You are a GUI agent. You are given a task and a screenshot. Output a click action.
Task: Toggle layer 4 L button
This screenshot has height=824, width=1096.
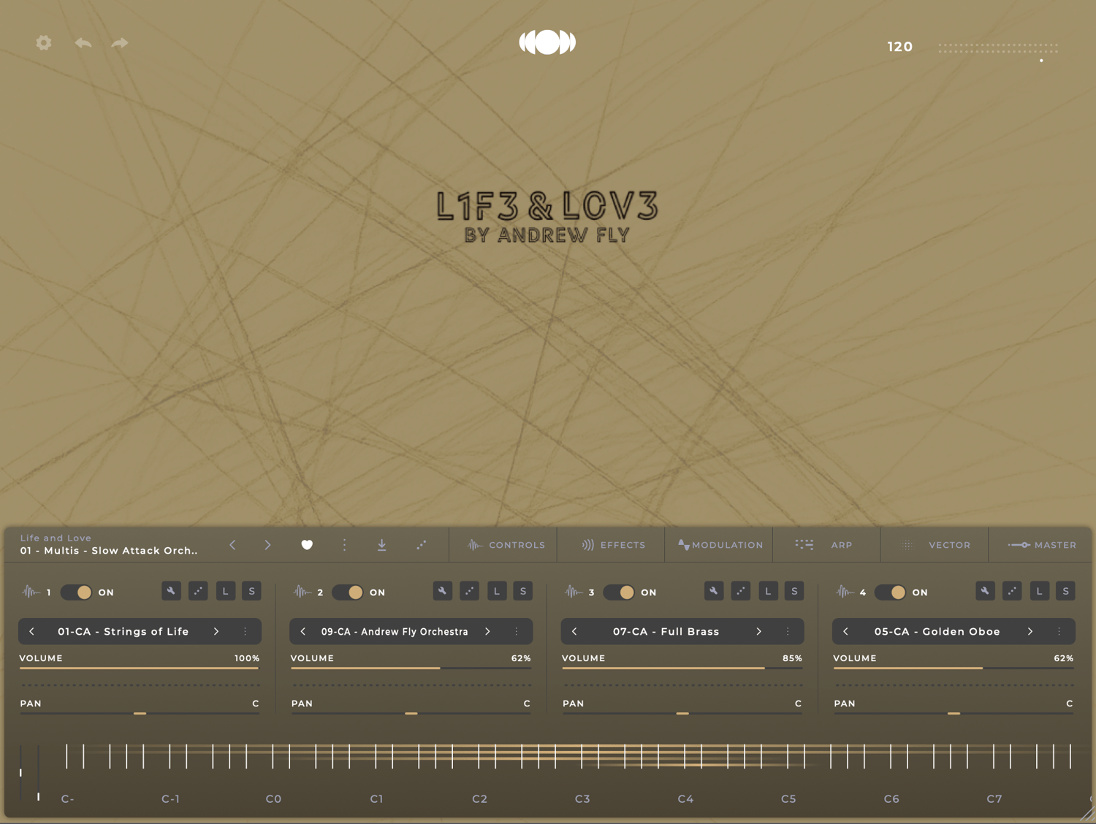(1039, 591)
